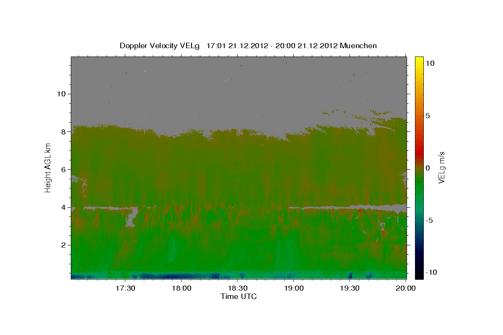
Task: Click the 'Time UTC' axis title
Action: pos(239,296)
